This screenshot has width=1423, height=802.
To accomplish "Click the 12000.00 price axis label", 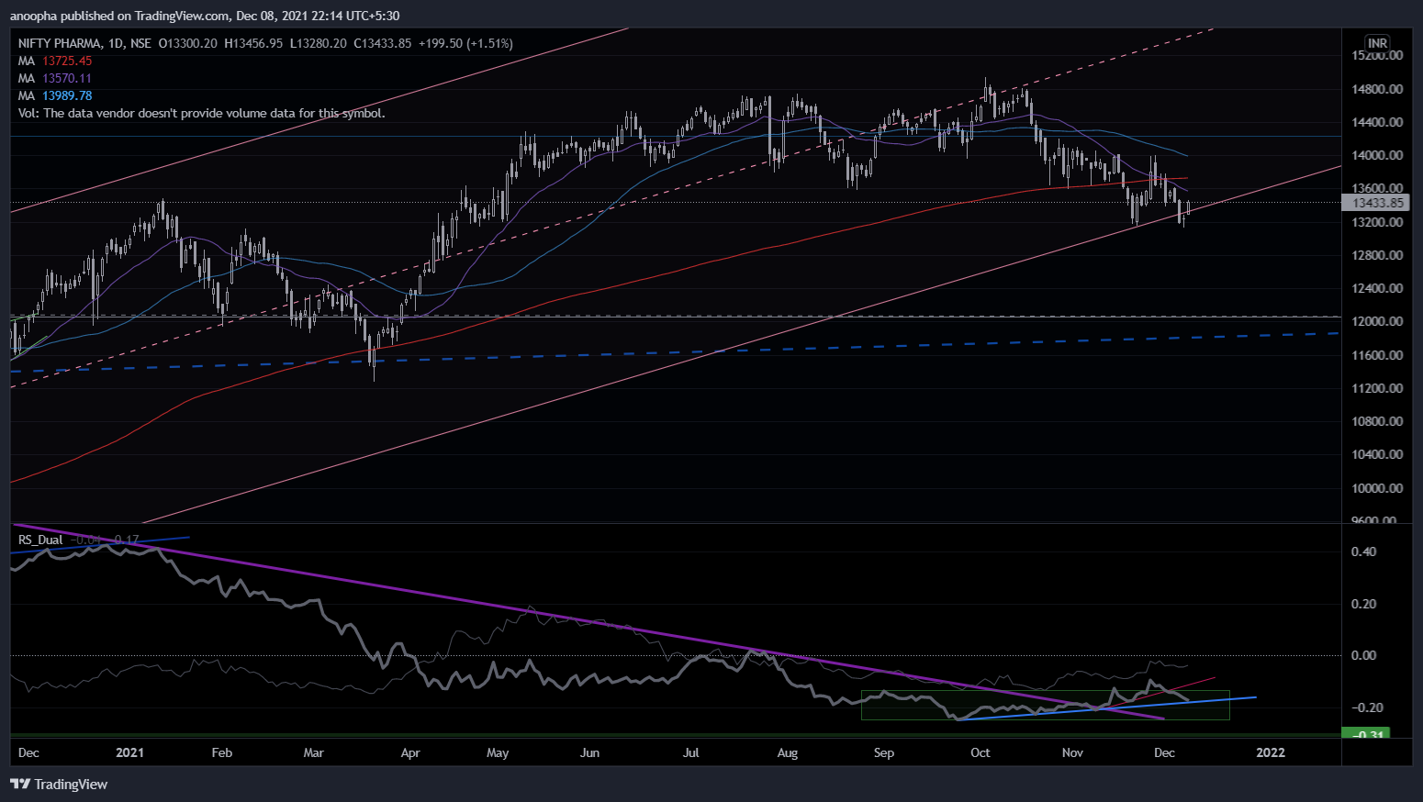I will coord(1377,321).
